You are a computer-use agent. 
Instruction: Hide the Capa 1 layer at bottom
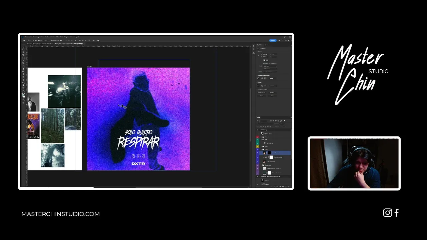click(258, 184)
